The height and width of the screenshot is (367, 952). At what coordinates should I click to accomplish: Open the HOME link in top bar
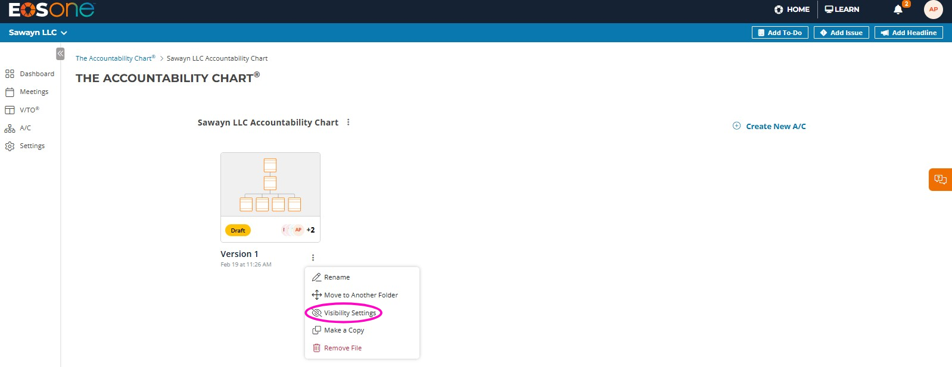pyautogui.click(x=792, y=10)
